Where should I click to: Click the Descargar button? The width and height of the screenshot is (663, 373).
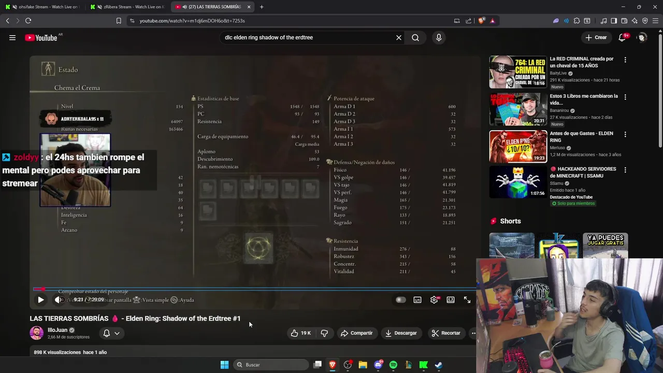(x=401, y=333)
